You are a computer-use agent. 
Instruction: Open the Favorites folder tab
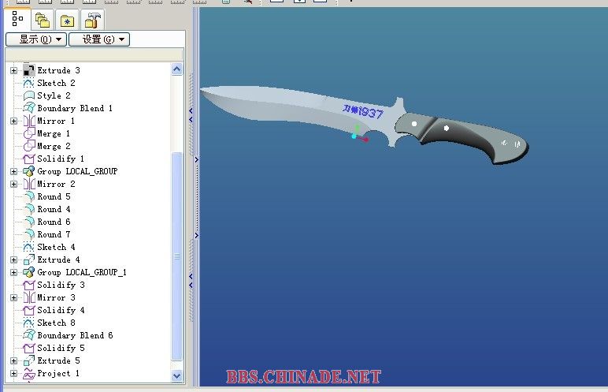67,21
